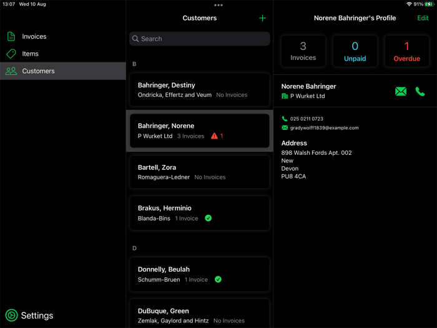Show the 0 Unpaid summary card
This screenshot has height=328, width=437.
[355, 51]
